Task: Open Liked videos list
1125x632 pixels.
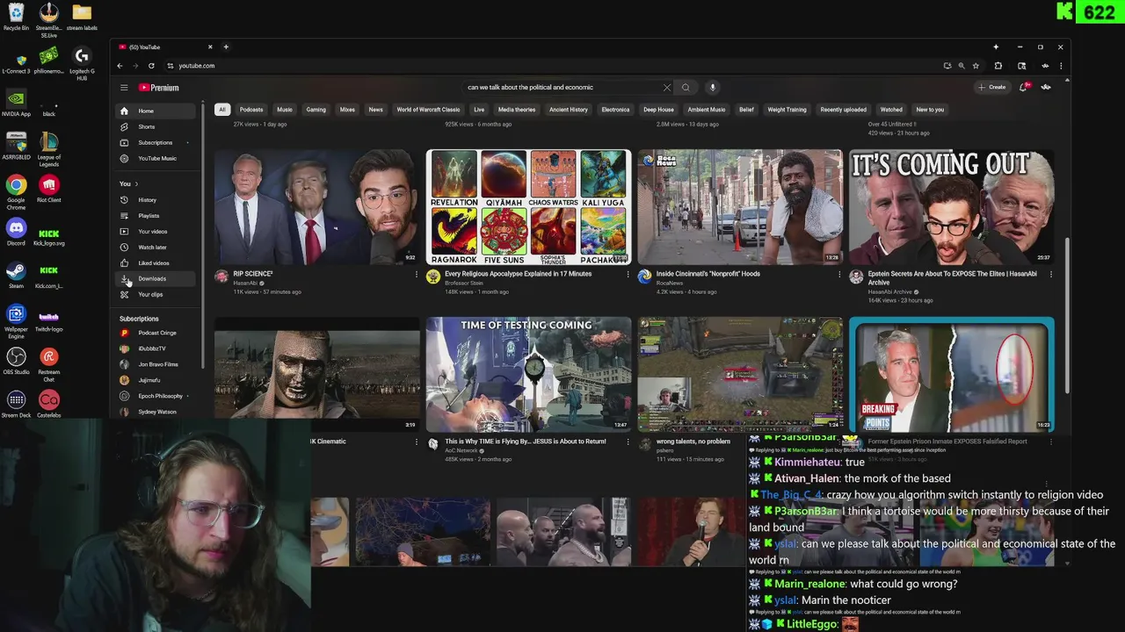Action: [x=156, y=263]
